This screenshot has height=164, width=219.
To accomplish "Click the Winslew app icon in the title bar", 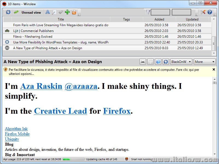I will point(4,4).
